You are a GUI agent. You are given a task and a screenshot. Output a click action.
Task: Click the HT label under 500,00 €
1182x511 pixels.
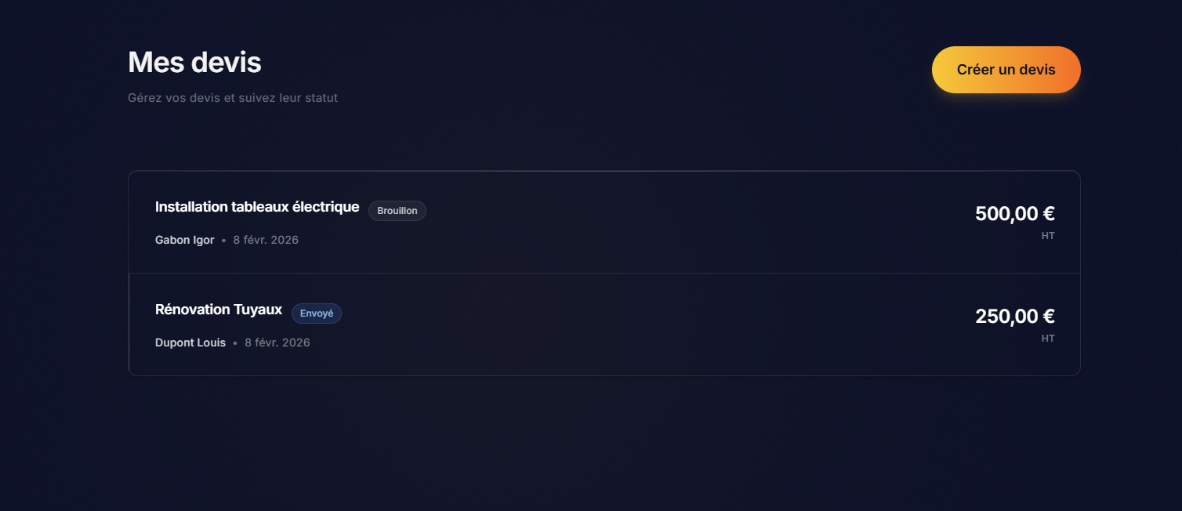click(1048, 236)
